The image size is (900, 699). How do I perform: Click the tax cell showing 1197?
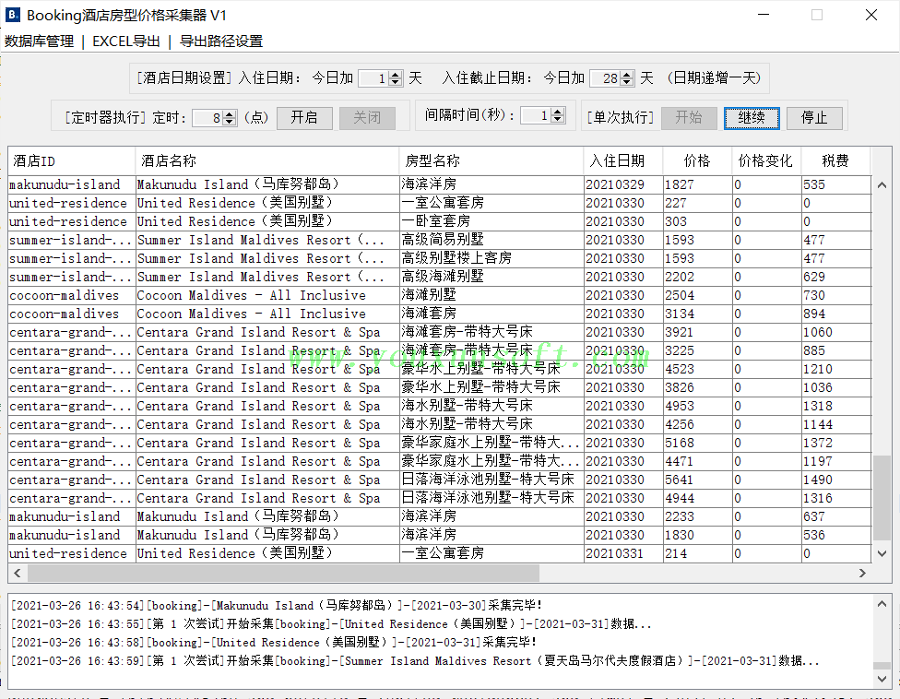click(835, 461)
